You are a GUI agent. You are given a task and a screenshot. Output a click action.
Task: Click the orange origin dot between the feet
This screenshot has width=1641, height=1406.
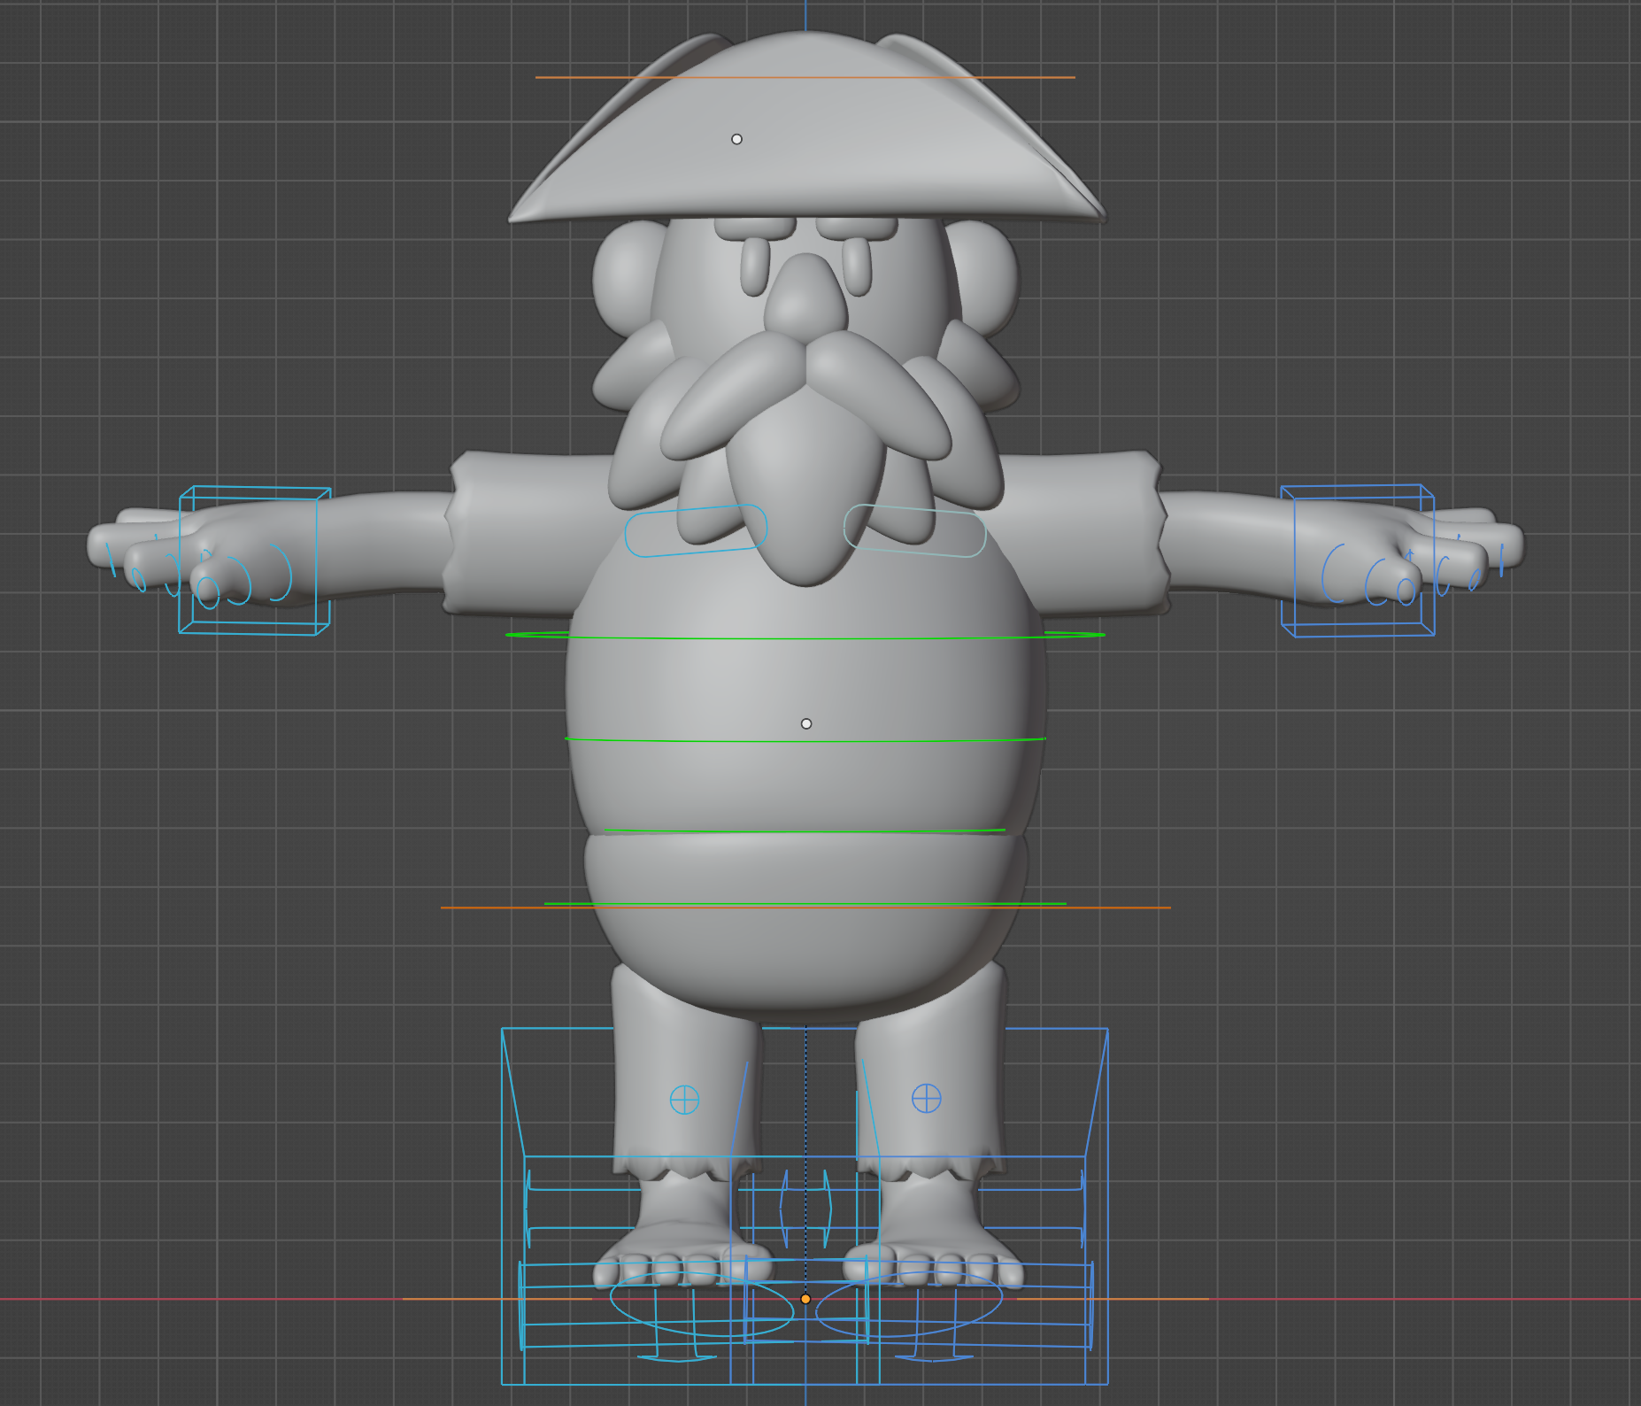(x=805, y=1299)
